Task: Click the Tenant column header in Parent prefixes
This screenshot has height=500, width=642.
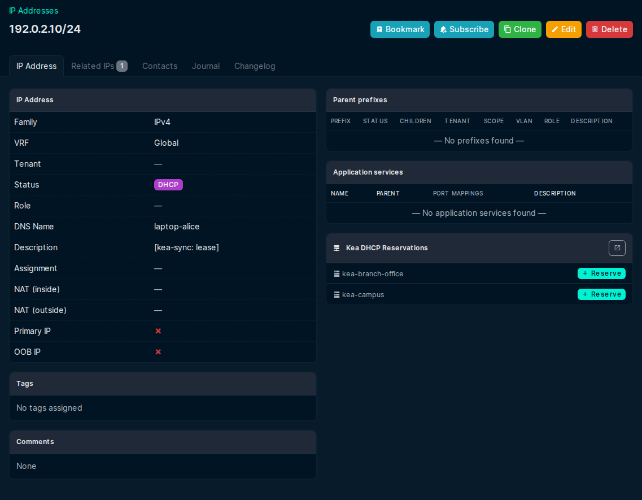Action: coord(457,121)
